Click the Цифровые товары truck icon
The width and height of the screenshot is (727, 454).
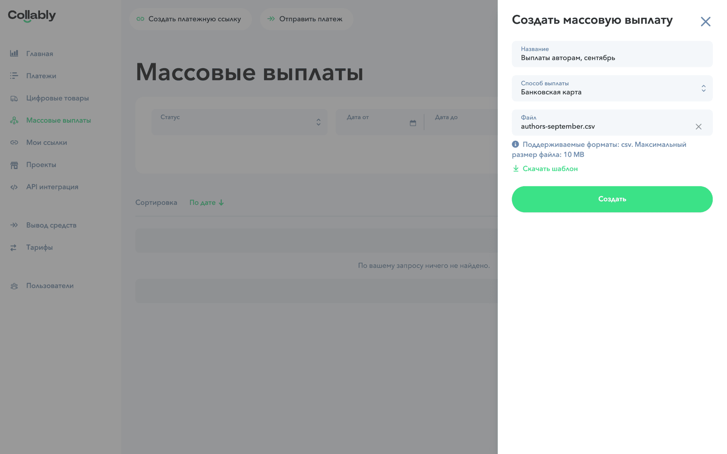(14, 98)
